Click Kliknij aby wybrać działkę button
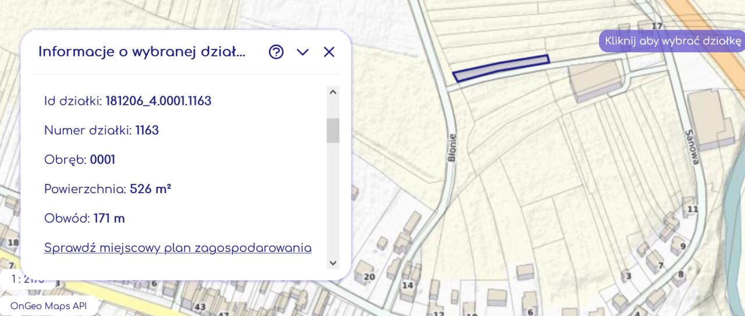This screenshot has height=316, width=745. [673, 41]
